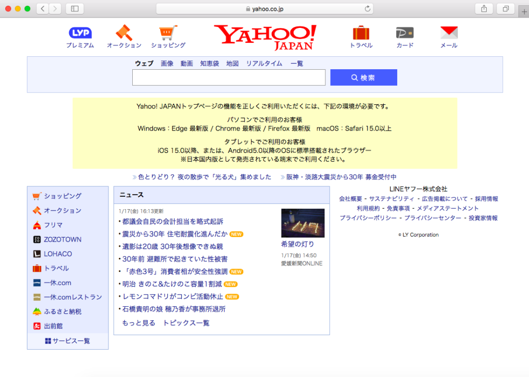Open 光る犬 promo link
Image resolution: width=529 pixels, height=377 pixels.
pos(205,177)
